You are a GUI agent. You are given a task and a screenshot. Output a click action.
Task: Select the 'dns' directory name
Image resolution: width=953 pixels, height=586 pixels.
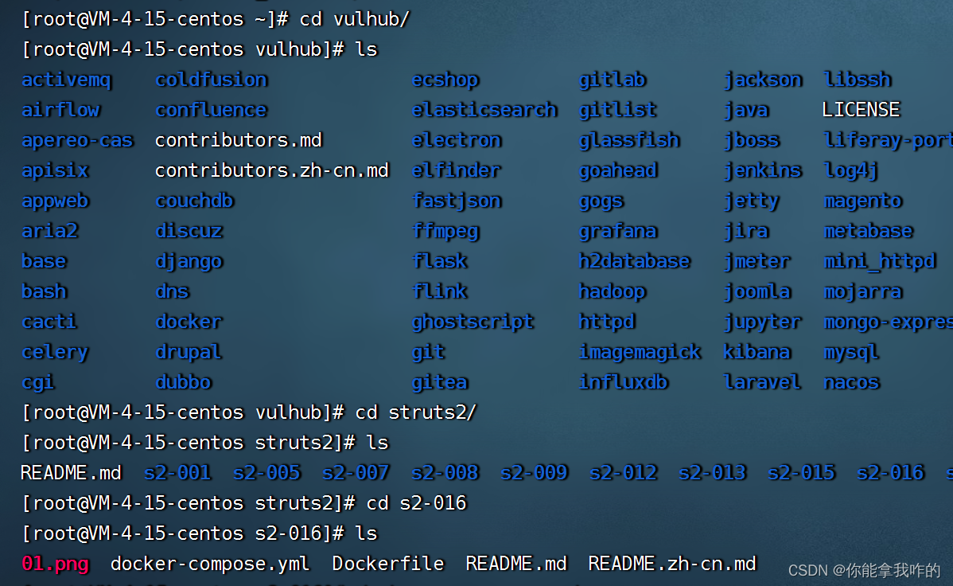coord(172,291)
